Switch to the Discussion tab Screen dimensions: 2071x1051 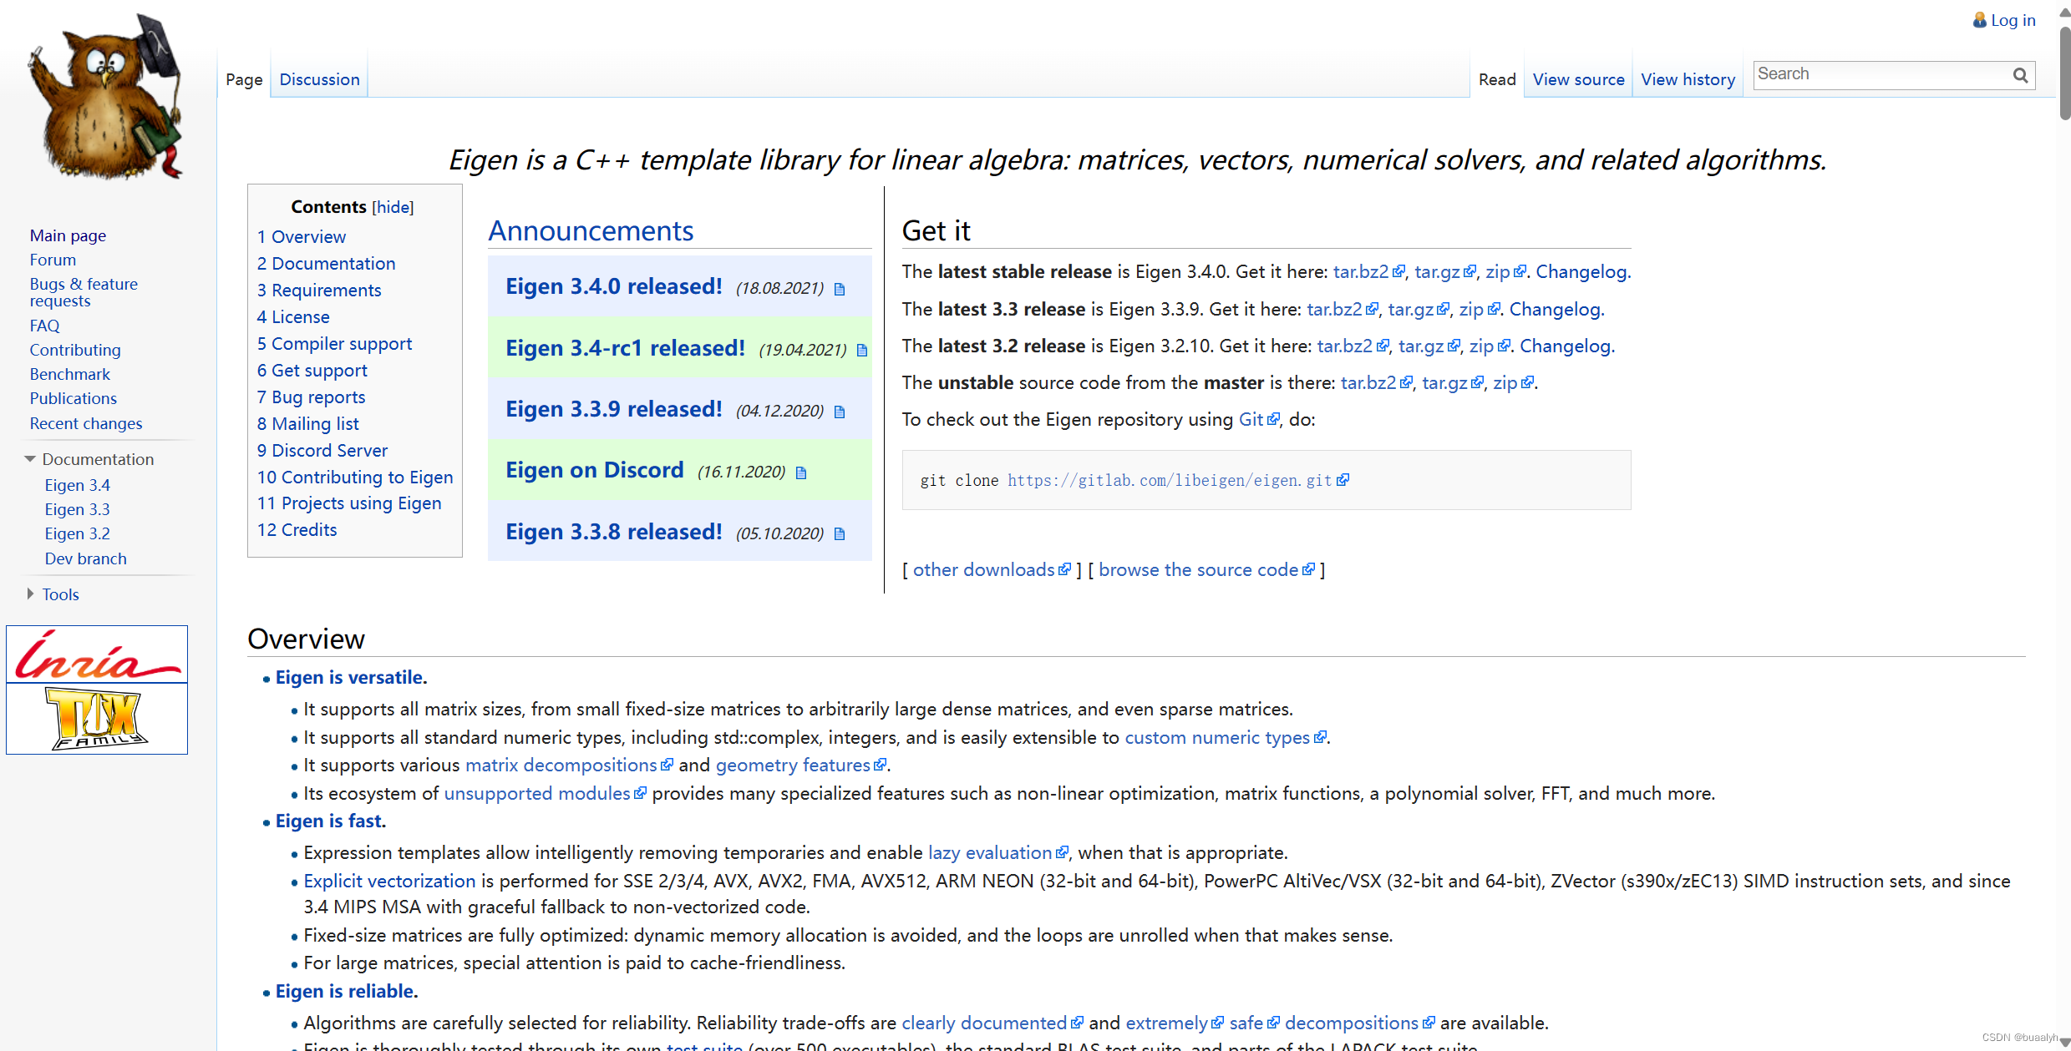click(x=319, y=79)
